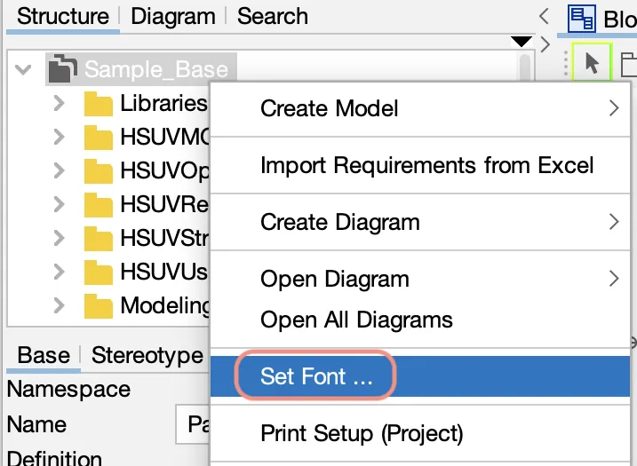The image size is (637, 466).
Task: Expand the Libraries folder
Action: 59,104
